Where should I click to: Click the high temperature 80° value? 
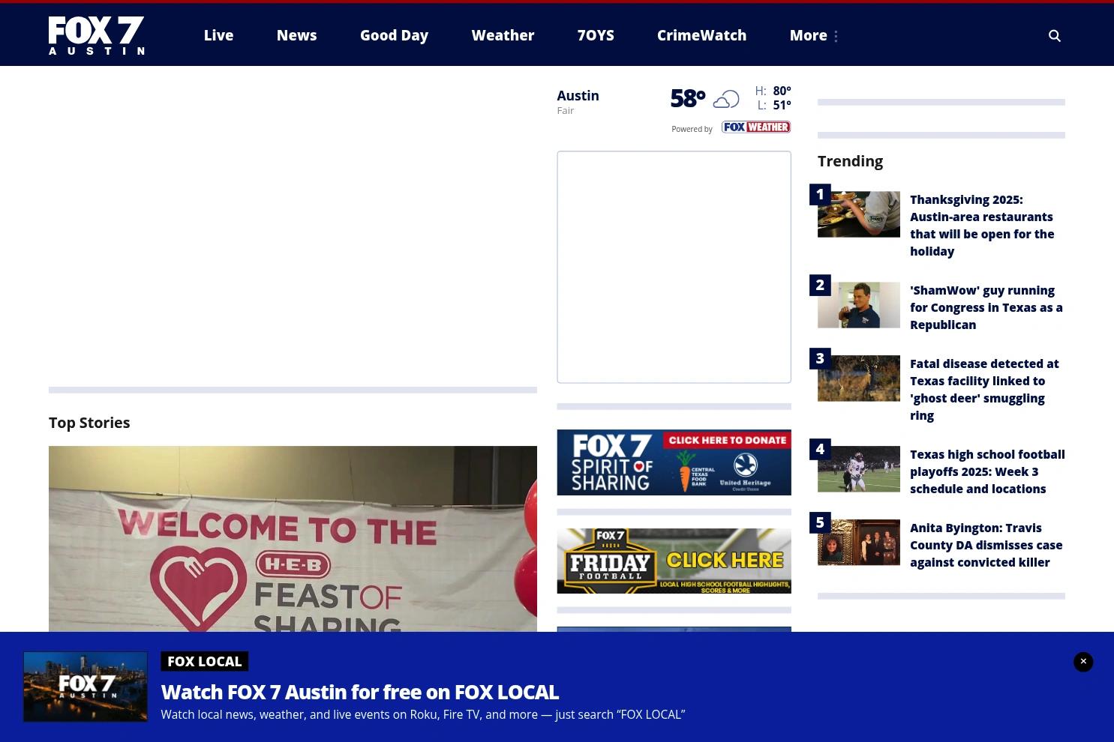(x=782, y=91)
